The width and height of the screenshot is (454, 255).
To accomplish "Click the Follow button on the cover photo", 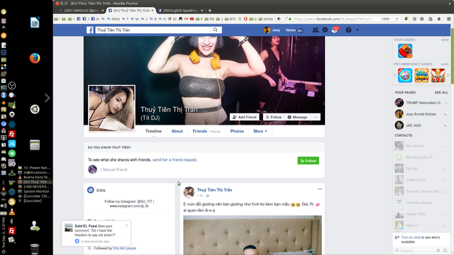I will click(x=273, y=117).
